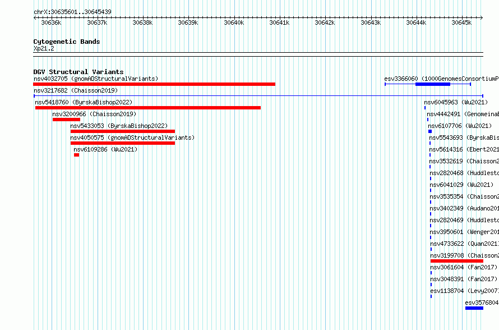
Task: Click the nsv3199708 variant label
Action: tap(465, 255)
